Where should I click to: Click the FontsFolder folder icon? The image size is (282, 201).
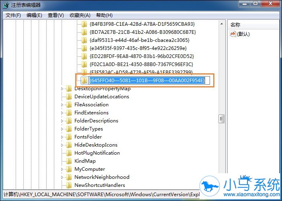(69, 137)
